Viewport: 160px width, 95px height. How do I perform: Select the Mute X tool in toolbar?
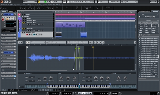(x=80, y=2)
